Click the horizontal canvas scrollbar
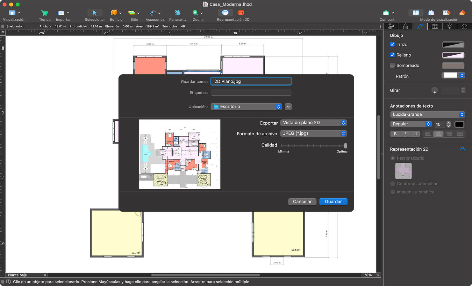Screen dimensions: 472x286 pyautogui.click(x=205, y=275)
